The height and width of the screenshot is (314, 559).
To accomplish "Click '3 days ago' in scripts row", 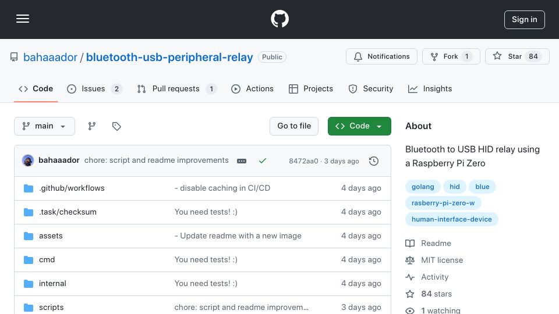I will click(361, 307).
